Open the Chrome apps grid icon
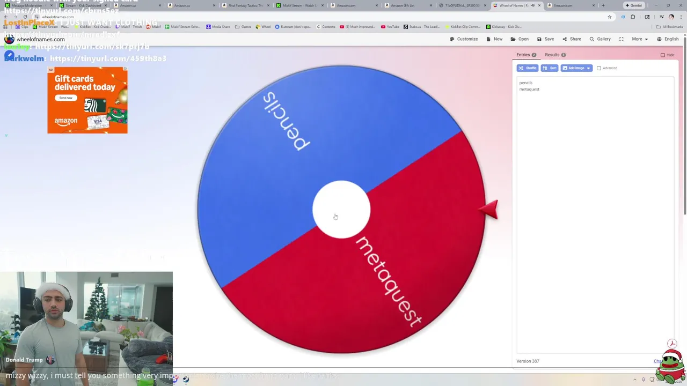 pos(5,27)
